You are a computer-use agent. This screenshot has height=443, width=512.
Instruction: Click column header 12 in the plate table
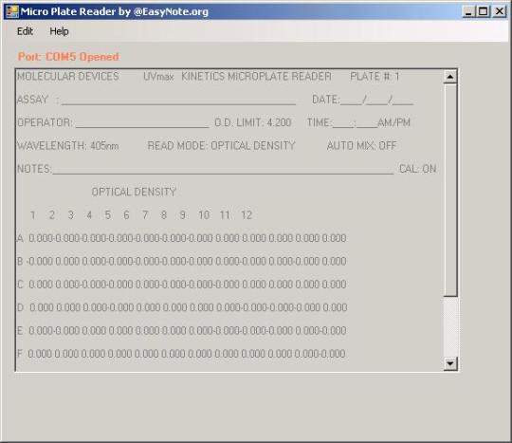[247, 215]
